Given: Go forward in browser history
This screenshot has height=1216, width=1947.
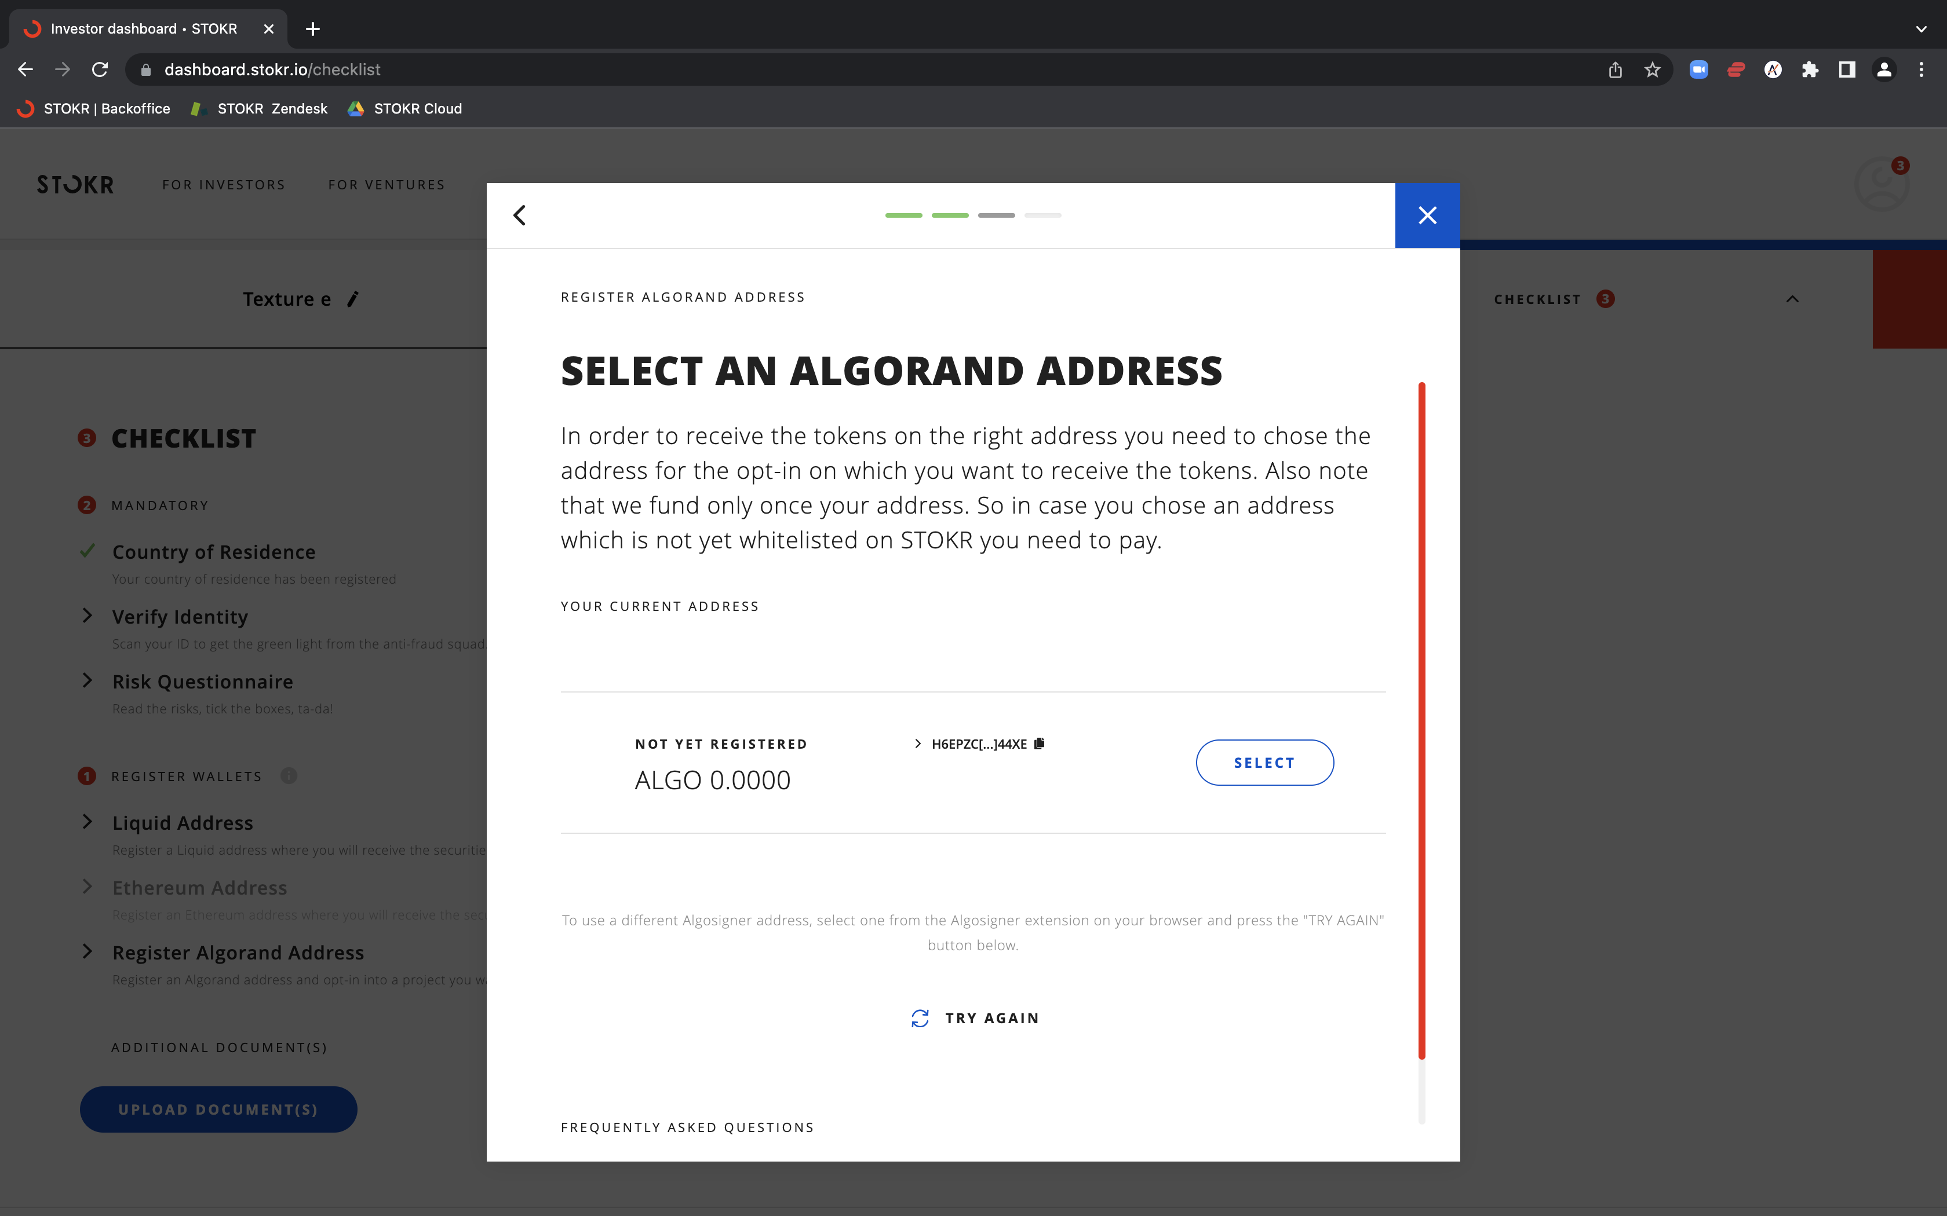Looking at the screenshot, I should [63, 70].
